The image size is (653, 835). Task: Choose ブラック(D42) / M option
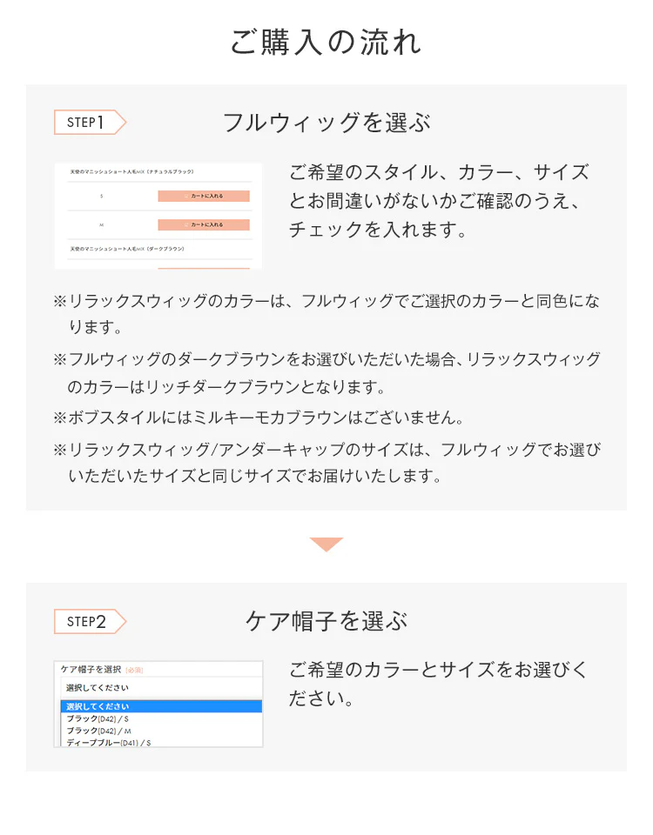[98, 731]
